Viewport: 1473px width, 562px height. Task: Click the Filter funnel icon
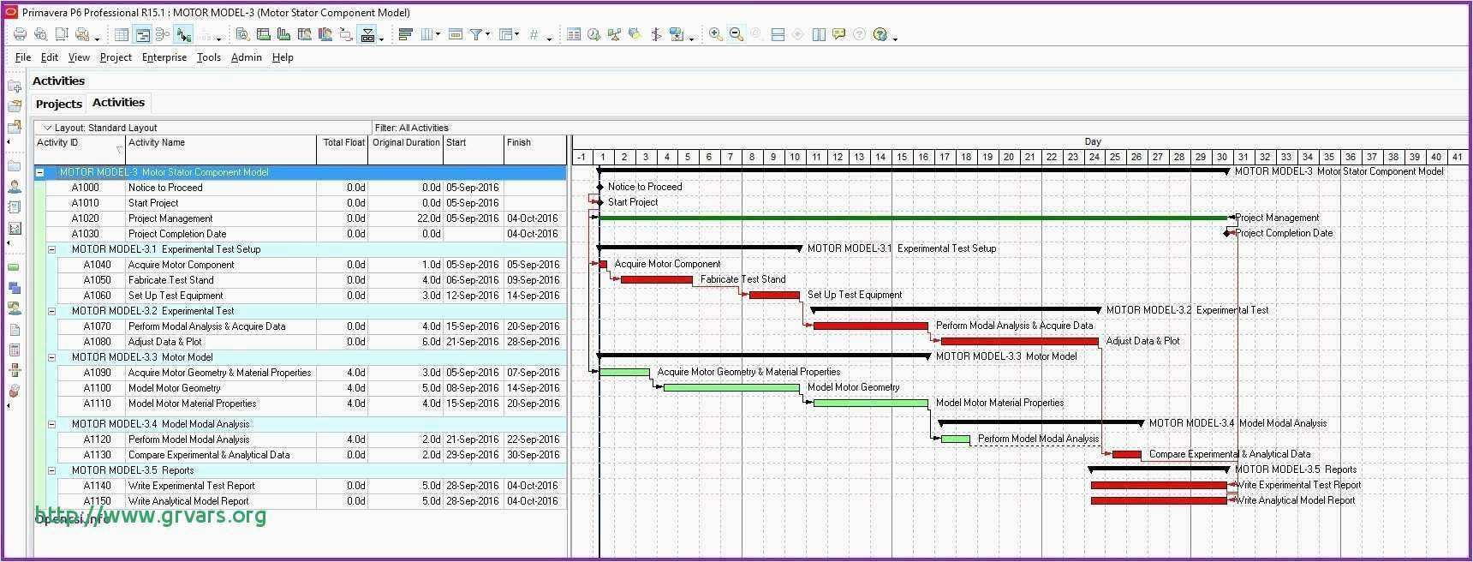(476, 34)
